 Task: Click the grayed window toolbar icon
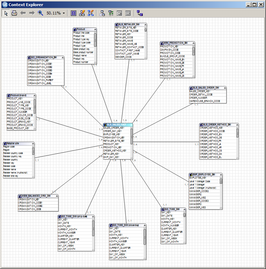(120, 13)
